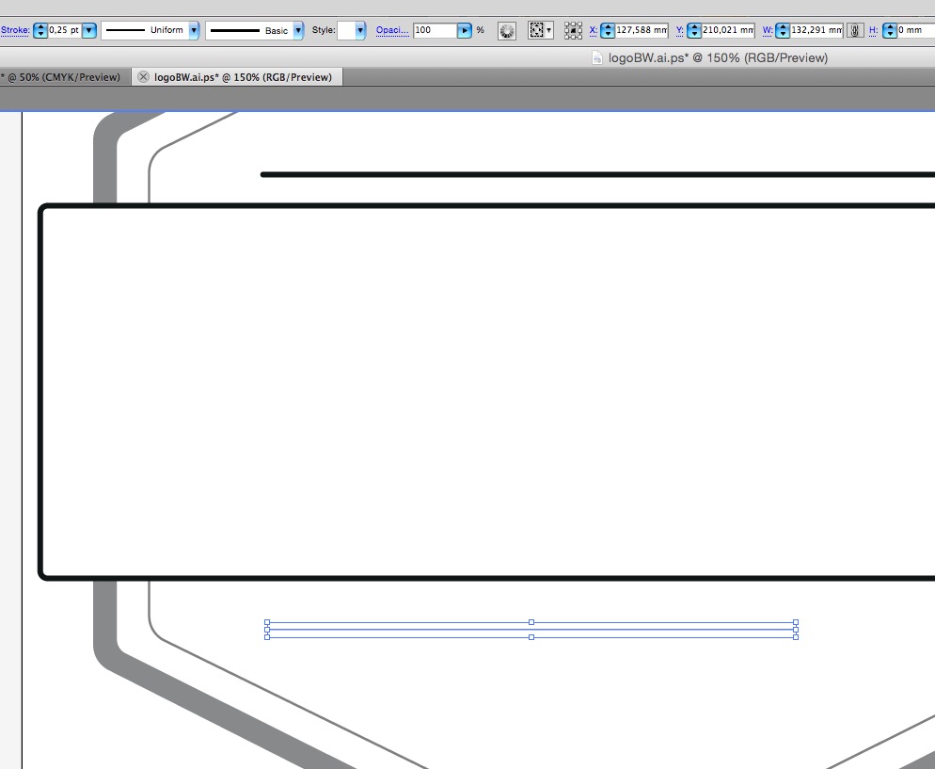
Task: Click the thick black horizontal line
Action: tap(597, 175)
